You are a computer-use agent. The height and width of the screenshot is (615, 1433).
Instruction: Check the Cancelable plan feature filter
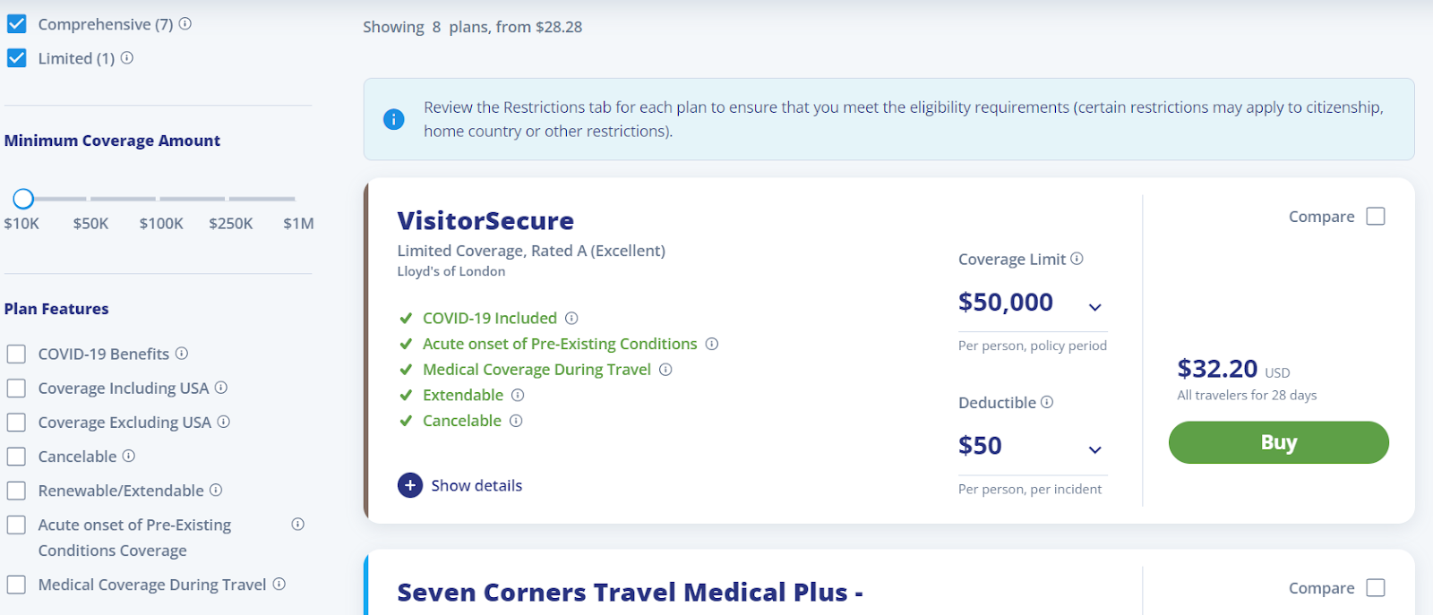pos(16,457)
